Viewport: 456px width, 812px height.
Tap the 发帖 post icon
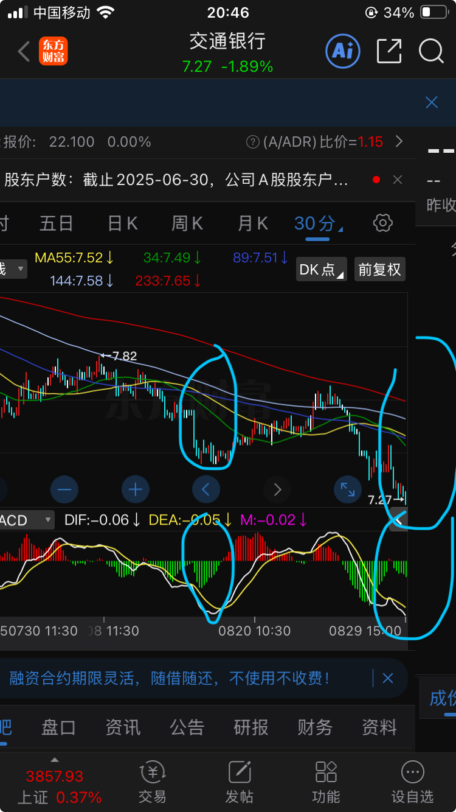coord(240,783)
